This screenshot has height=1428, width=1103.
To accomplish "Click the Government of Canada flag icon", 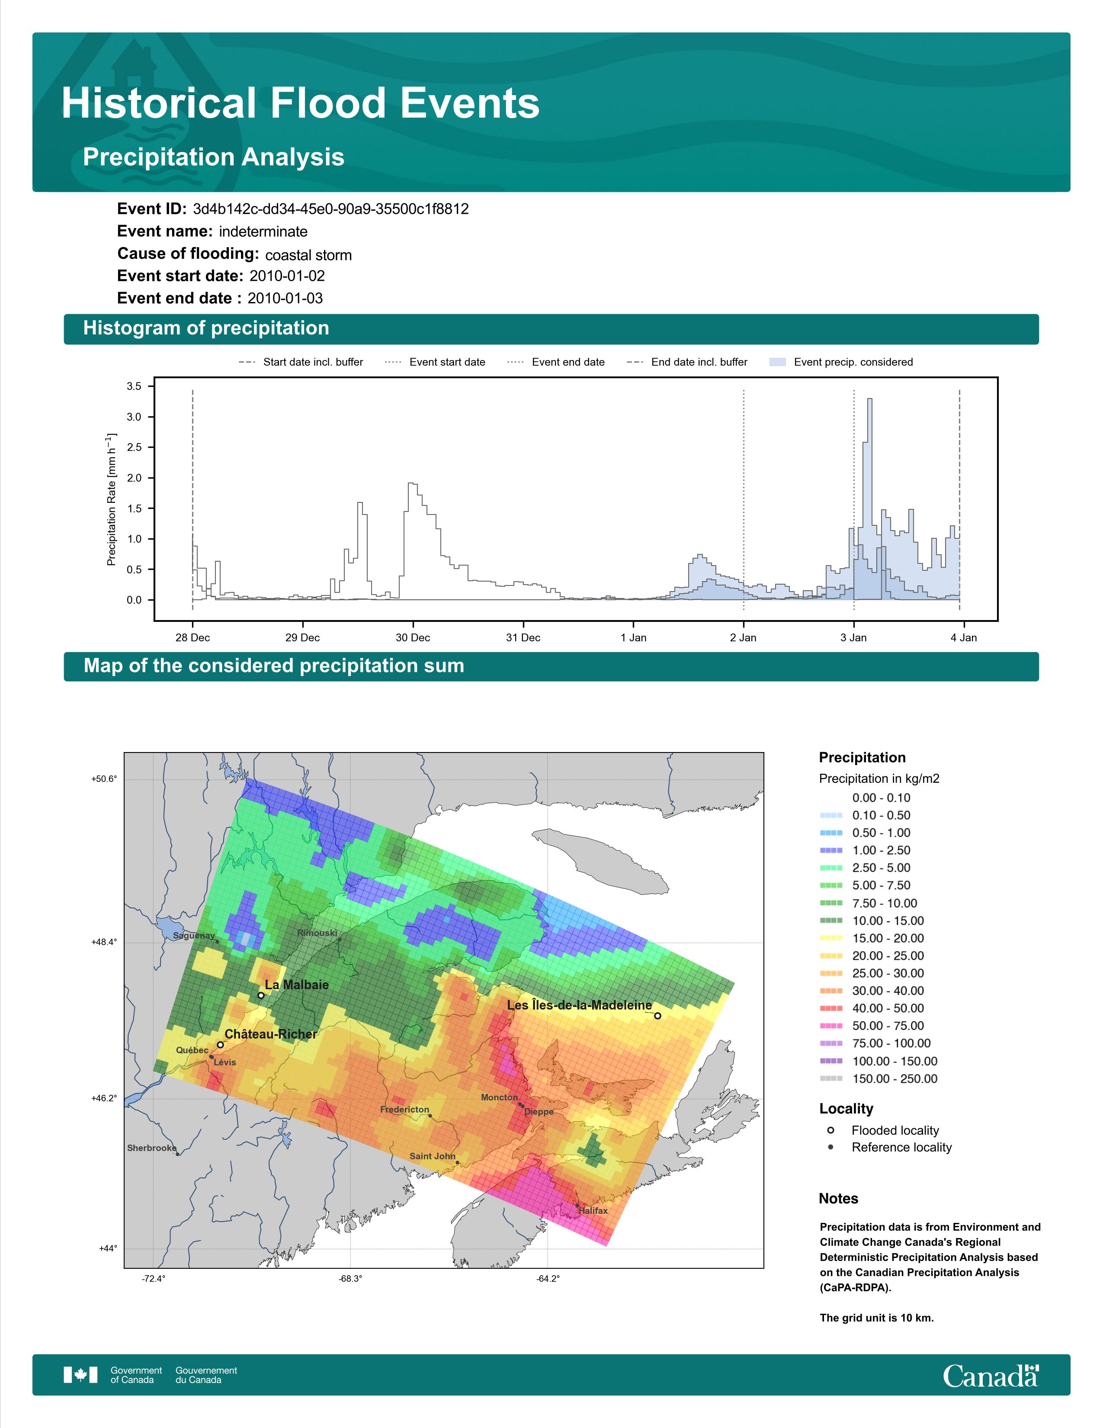I will (80, 1374).
